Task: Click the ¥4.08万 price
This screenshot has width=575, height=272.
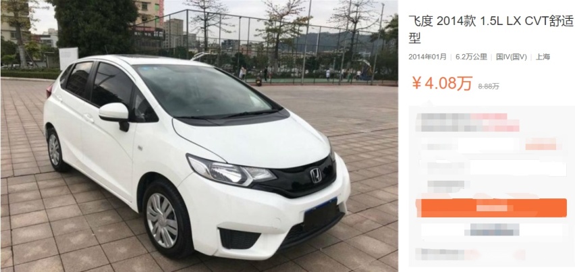Action: point(442,84)
